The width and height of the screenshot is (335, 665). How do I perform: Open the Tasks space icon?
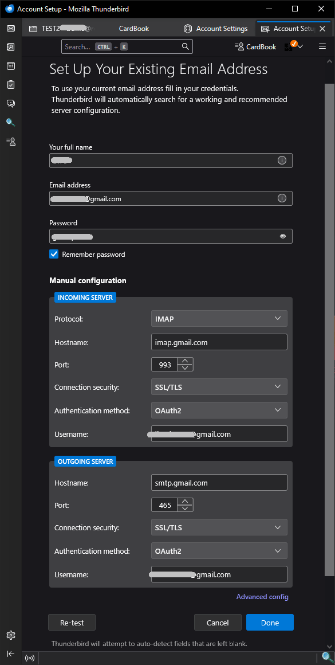(11, 84)
